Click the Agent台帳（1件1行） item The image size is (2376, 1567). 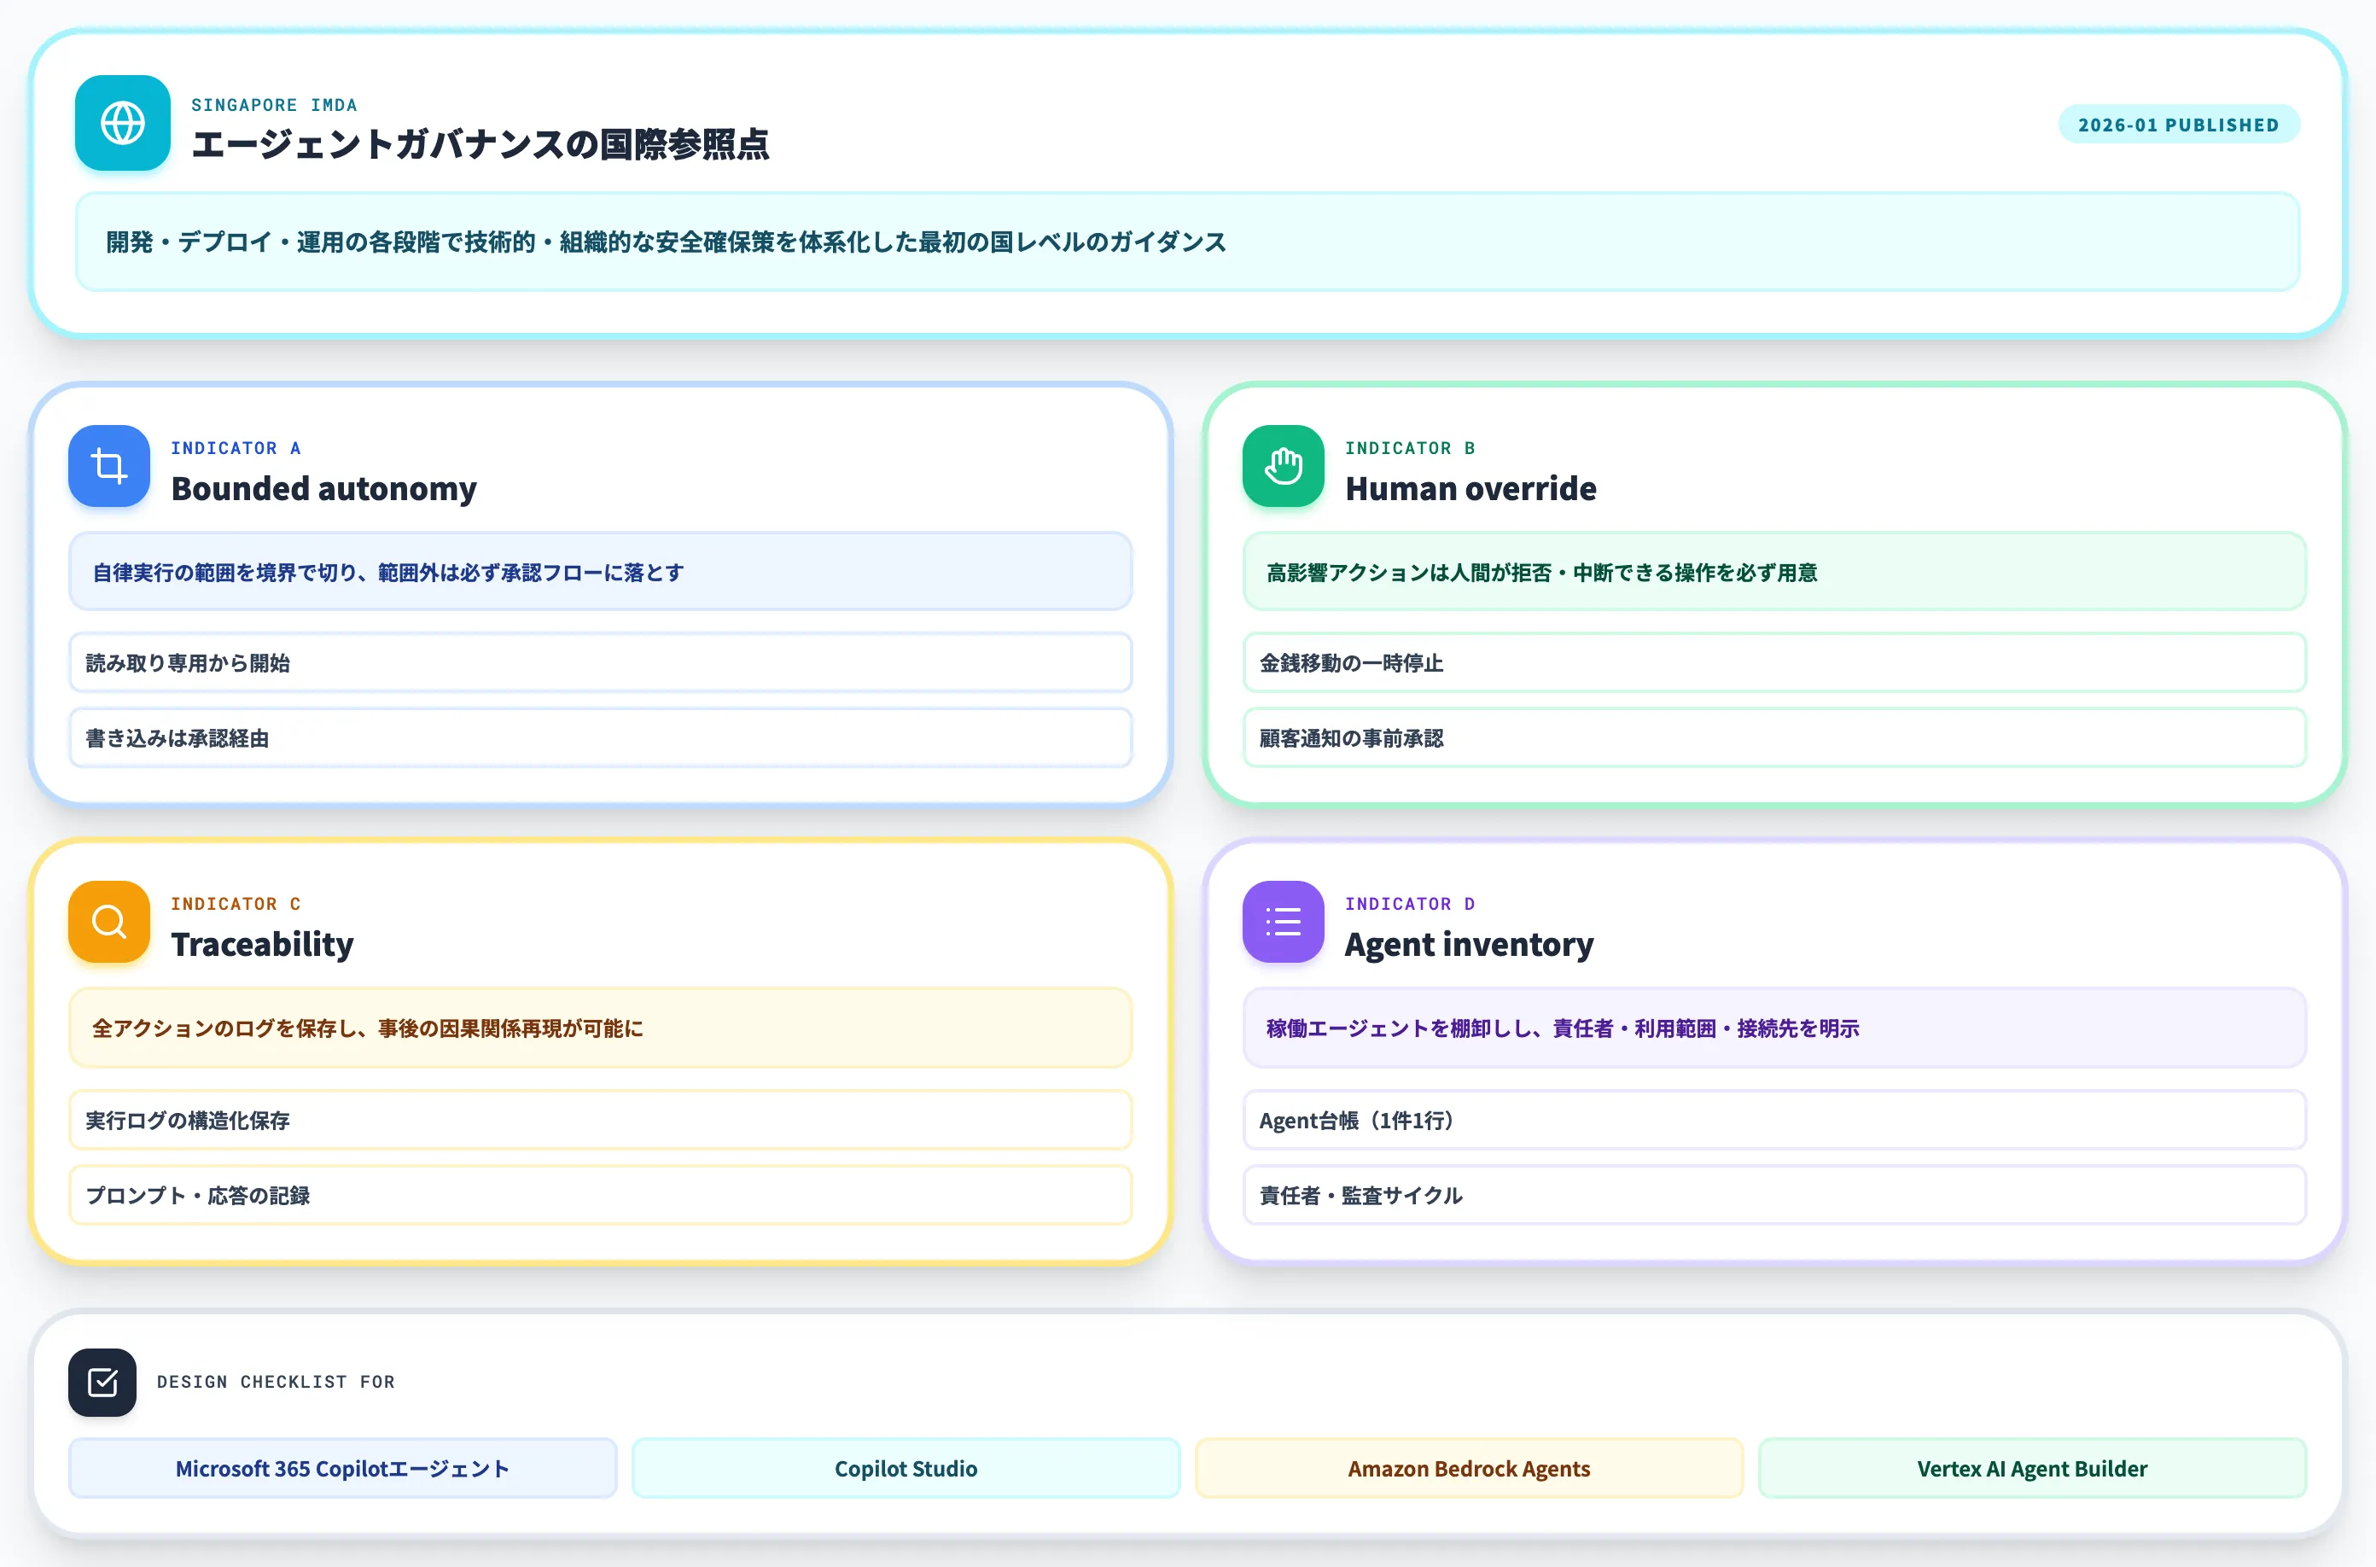(1774, 1121)
